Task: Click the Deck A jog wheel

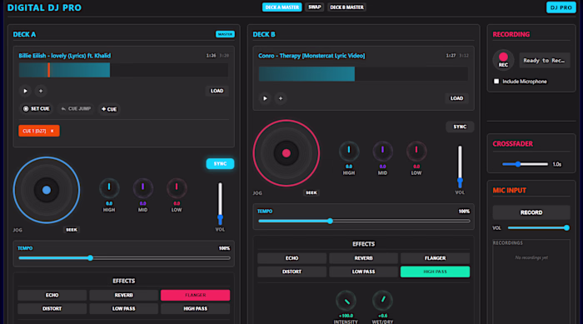Action: click(x=47, y=190)
